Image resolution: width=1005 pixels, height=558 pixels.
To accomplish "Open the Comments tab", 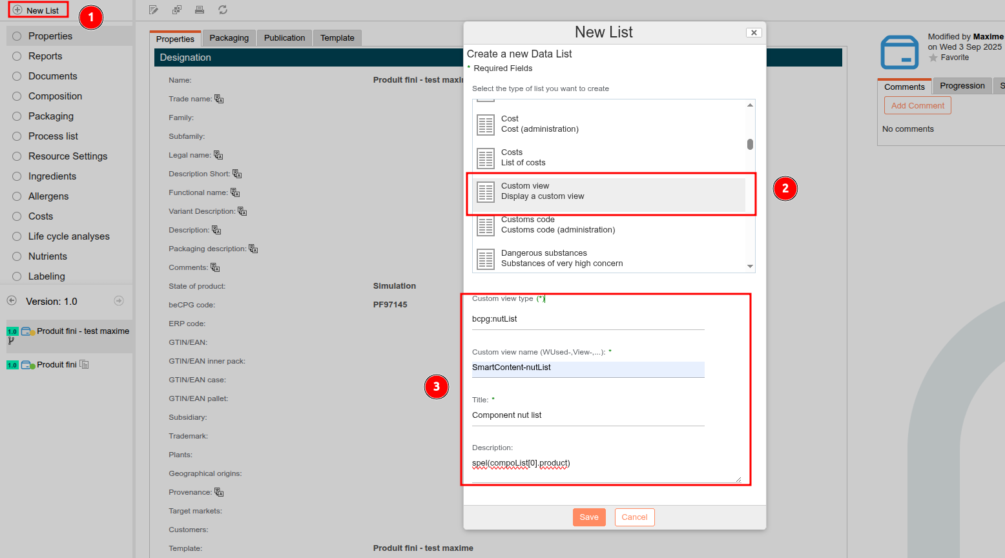I will pos(904,87).
